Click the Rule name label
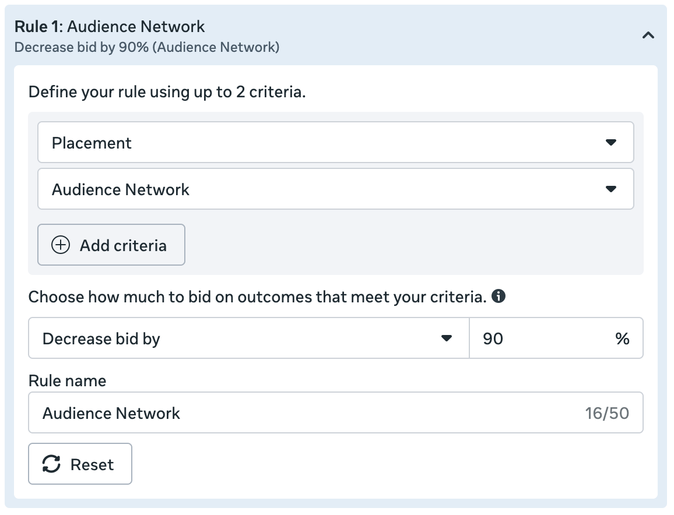 pos(68,381)
